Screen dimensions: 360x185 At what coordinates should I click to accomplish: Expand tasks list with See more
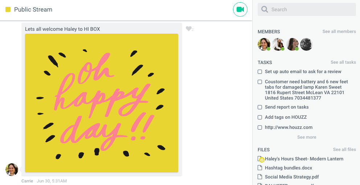point(307,137)
